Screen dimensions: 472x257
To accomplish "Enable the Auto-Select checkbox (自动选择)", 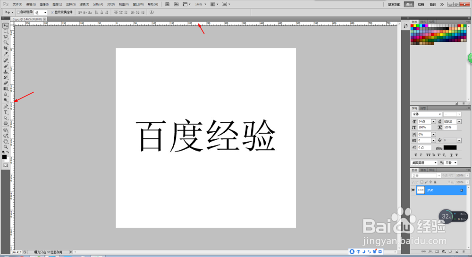I will (18, 12).
